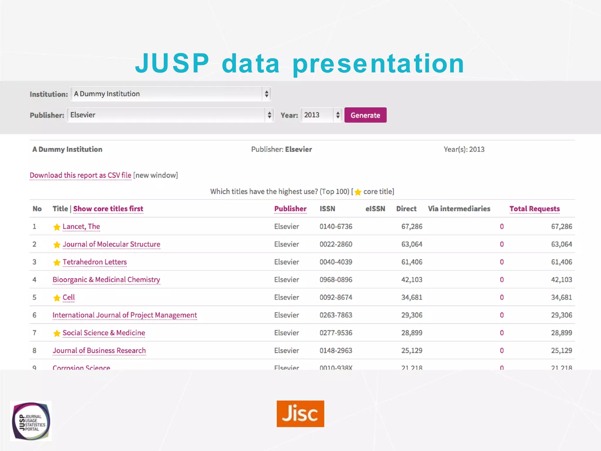Click the Direct column header
Viewport: 601px width, 451px height.
(406, 209)
